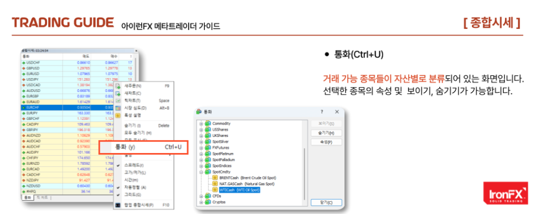Click the Commodity folder icon
This screenshot has width=535, height=214.
[x=208, y=123]
